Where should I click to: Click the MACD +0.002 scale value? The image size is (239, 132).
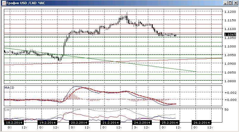[x=230, y=93]
